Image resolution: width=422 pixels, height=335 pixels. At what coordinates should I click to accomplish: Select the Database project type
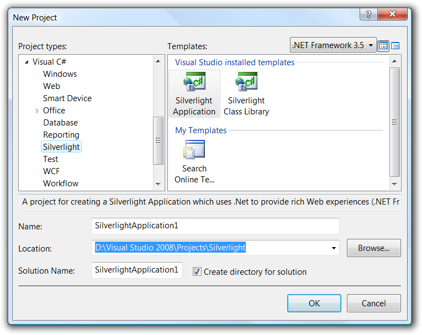click(x=60, y=123)
